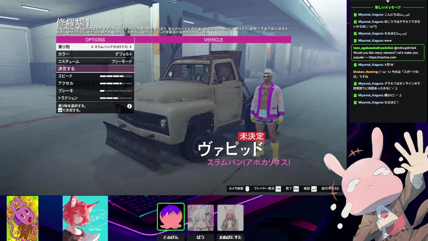Click Miyamai_Kagura's name on こんにちは message
The height and width of the screenshot is (241, 428).
pyautogui.click(x=370, y=15)
